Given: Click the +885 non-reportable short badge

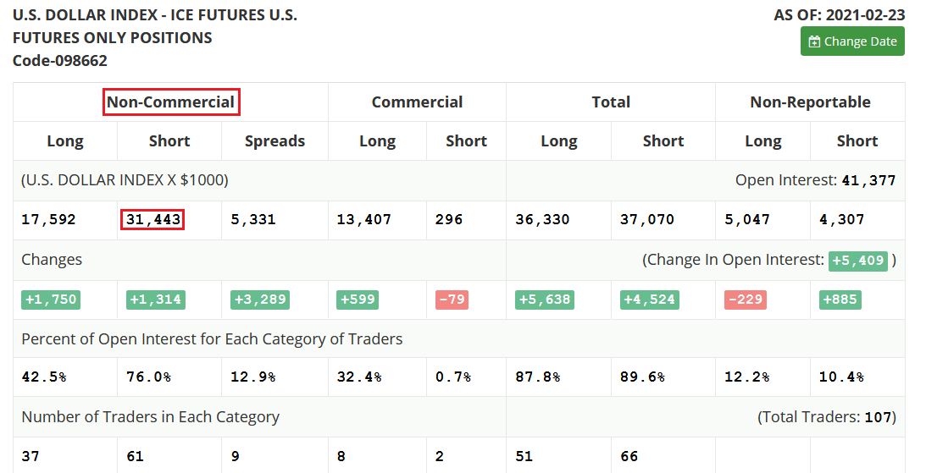Looking at the screenshot, I should point(840,300).
